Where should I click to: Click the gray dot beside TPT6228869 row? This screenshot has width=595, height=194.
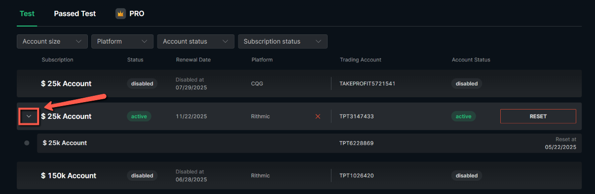click(x=27, y=143)
